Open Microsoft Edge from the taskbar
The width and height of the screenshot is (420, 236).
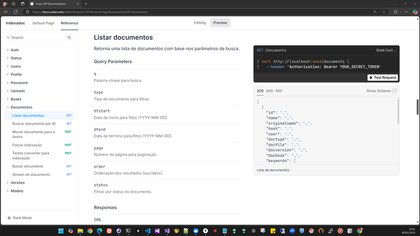coord(99,231)
